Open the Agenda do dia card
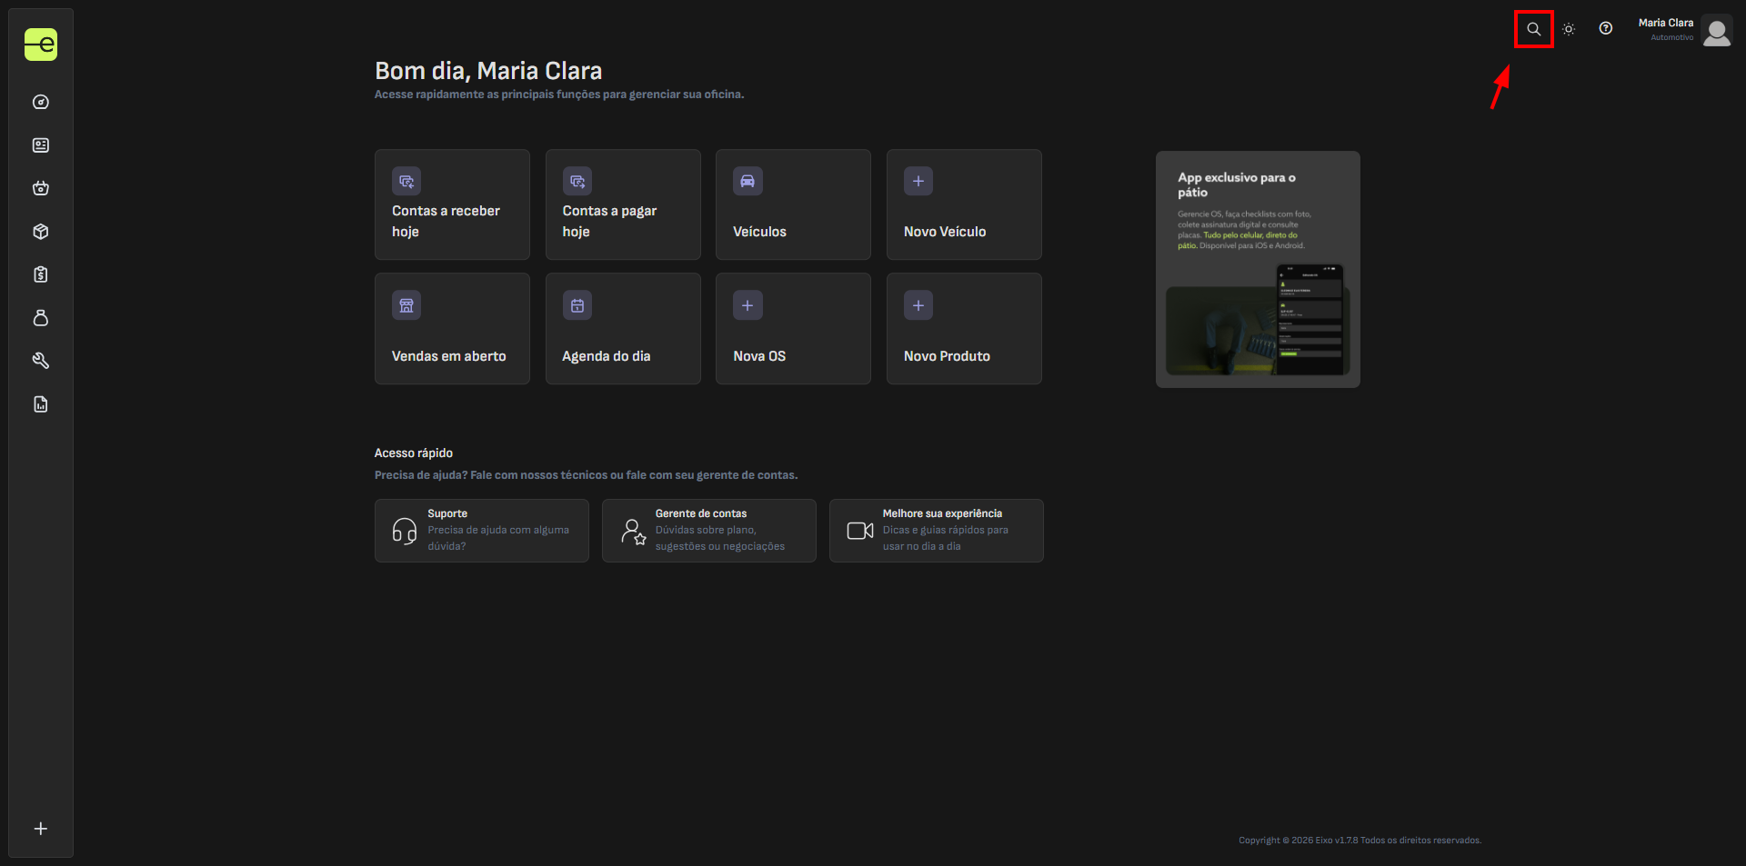Screen dimensions: 1746x866 coord(623,329)
